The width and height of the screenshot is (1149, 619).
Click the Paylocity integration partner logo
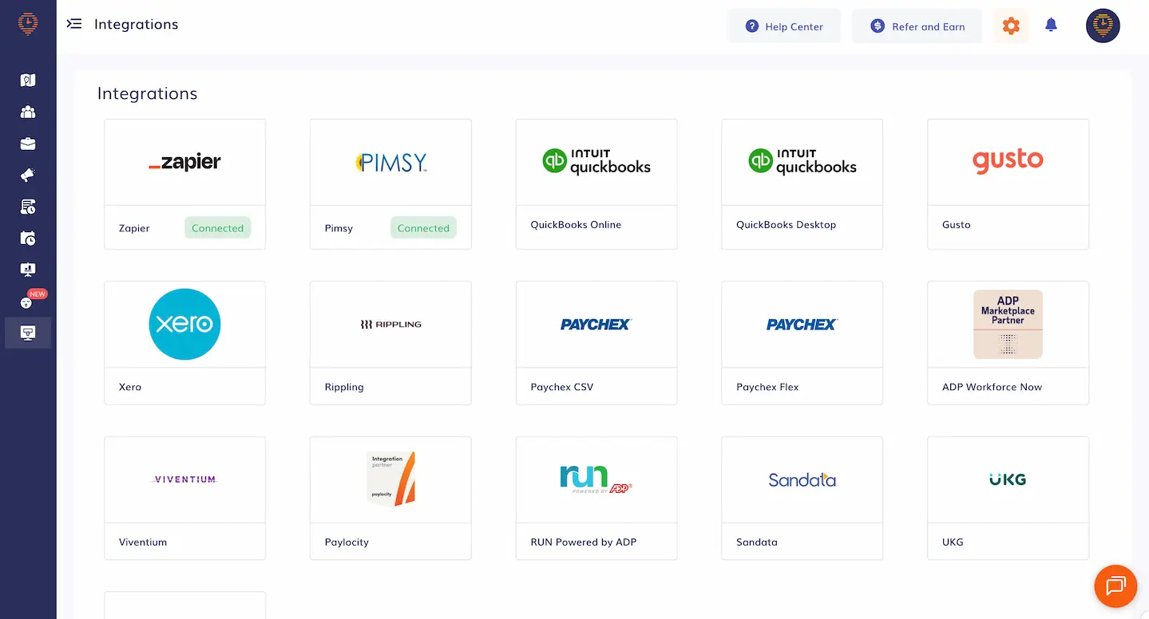(390, 479)
